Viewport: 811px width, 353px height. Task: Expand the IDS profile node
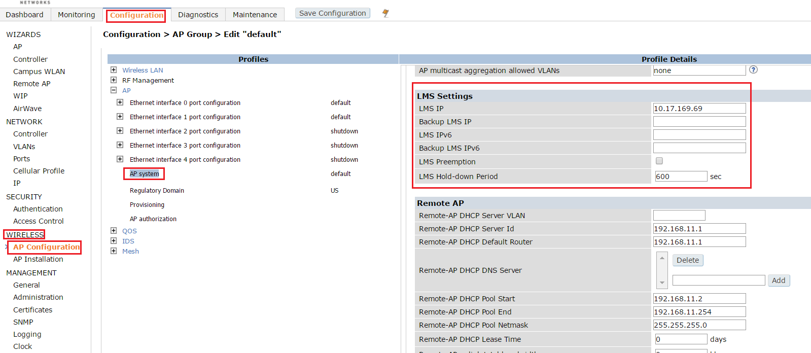[x=114, y=241]
